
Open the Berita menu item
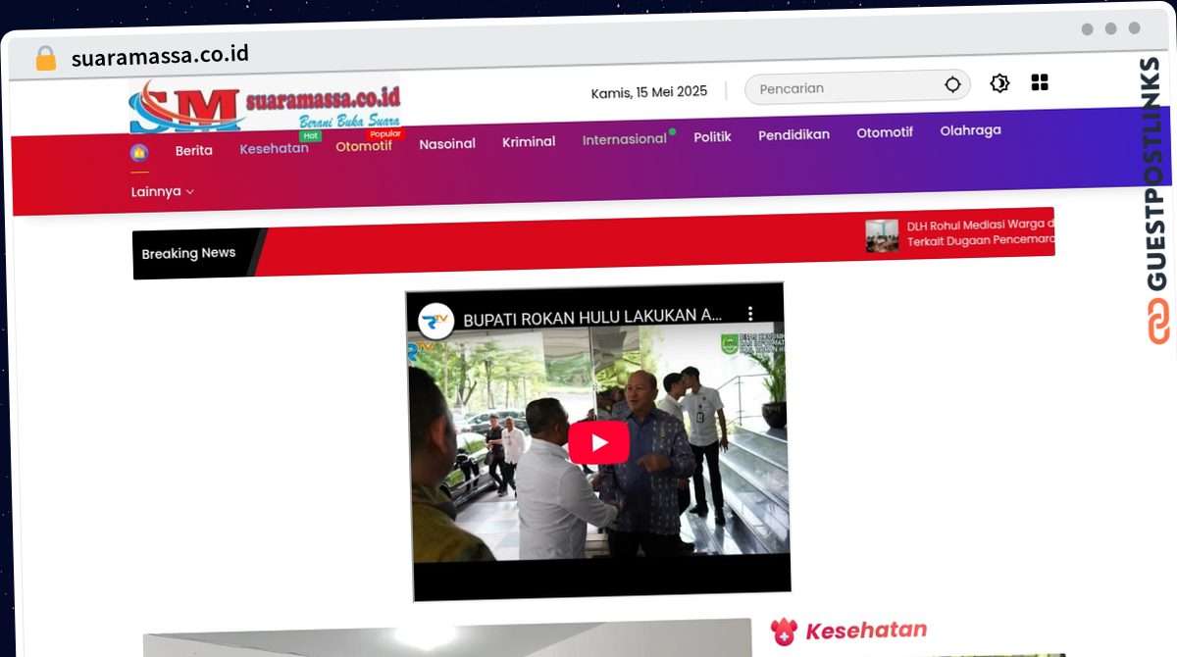coord(193,151)
